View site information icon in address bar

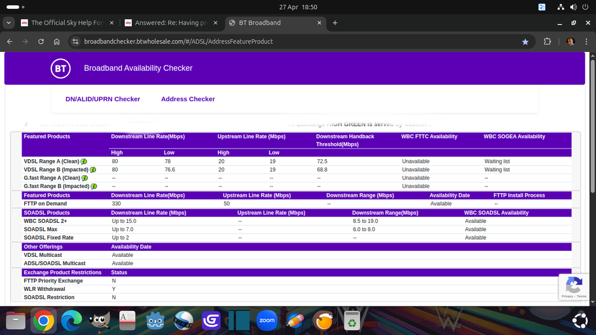tap(75, 41)
